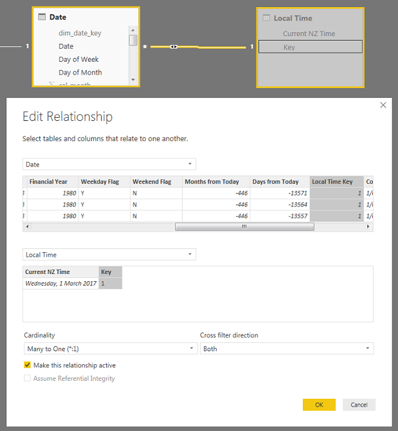Toggle Make this relationship active checkbox
The height and width of the screenshot is (431, 398).
coord(27,365)
